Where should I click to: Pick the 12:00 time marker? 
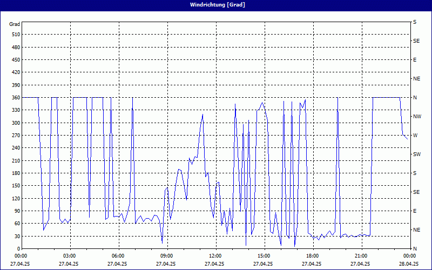[215, 255]
